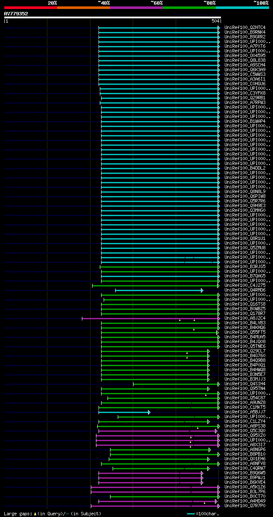
Task: Select the UniRef100_Q178R7 label
Action: point(245,313)
